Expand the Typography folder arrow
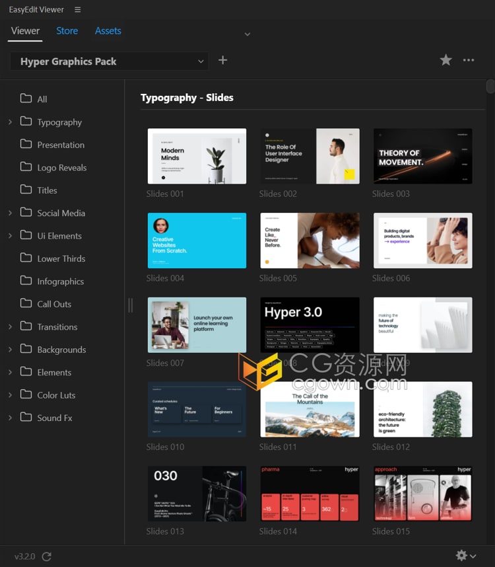 10,122
